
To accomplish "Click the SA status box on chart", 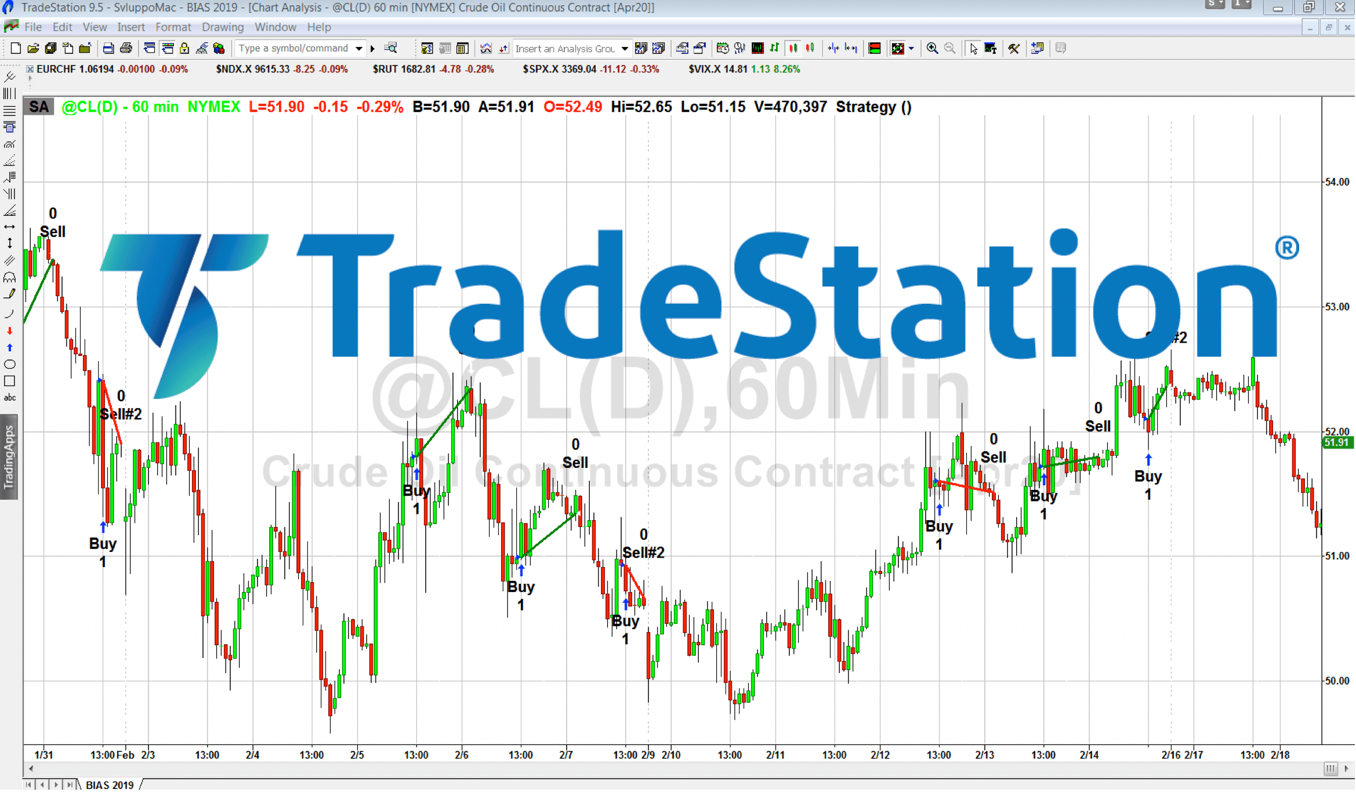I will tap(39, 107).
